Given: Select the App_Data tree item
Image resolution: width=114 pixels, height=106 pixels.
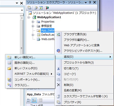Looking at the screenshot, I should tap(48, 31).
